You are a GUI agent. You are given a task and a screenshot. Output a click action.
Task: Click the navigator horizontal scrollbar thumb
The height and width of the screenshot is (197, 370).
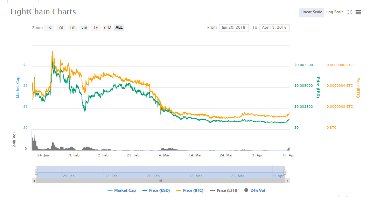coord(161,181)
